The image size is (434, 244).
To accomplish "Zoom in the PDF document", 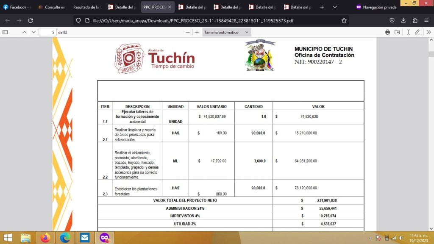I will click(x=197, y=32).
